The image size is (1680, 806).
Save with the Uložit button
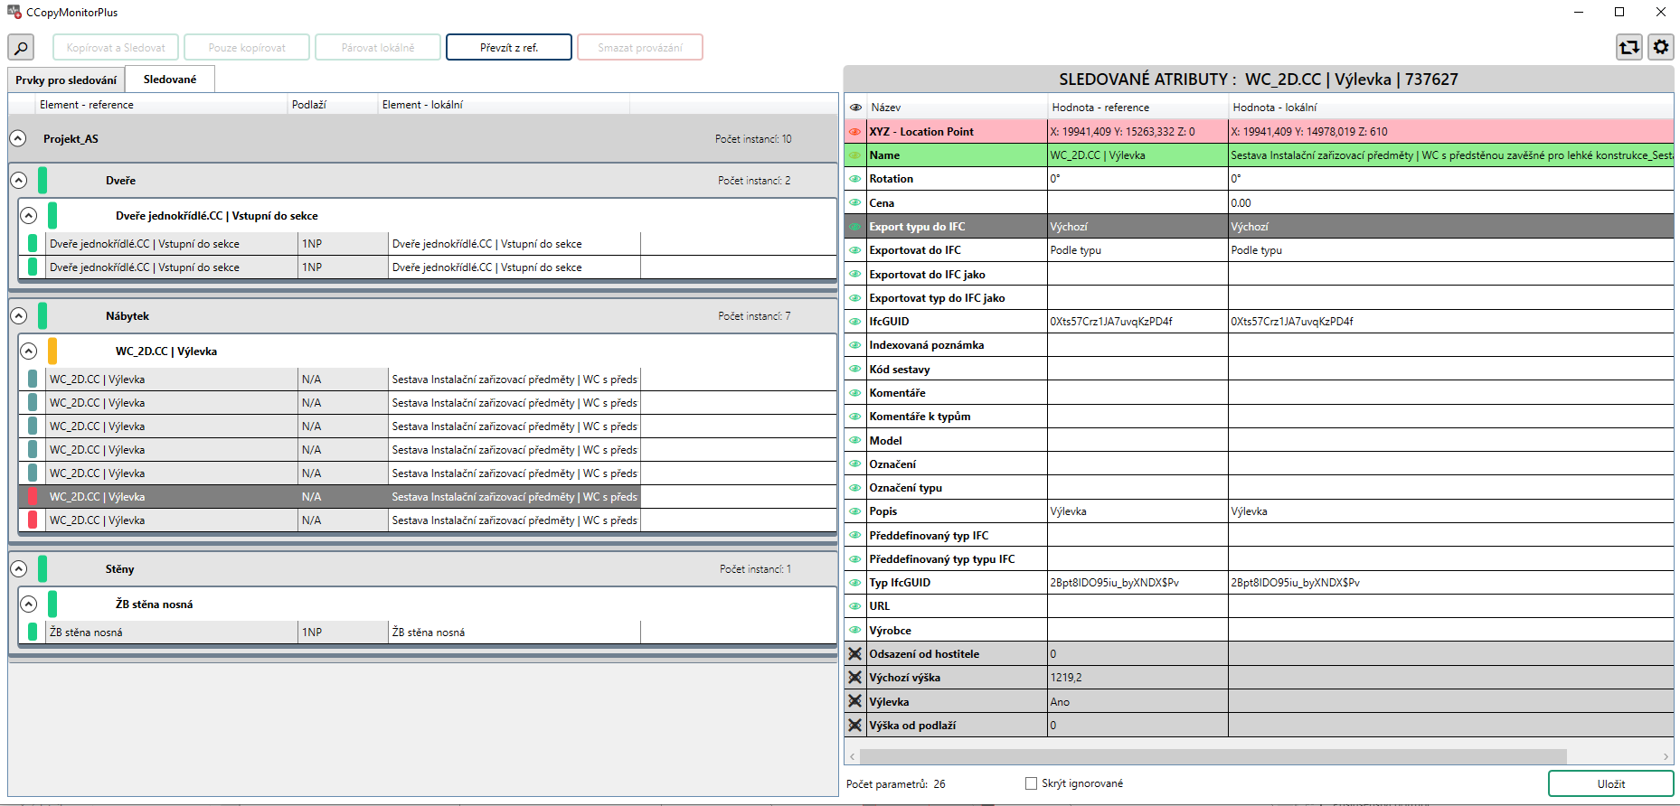point(1611,783)
